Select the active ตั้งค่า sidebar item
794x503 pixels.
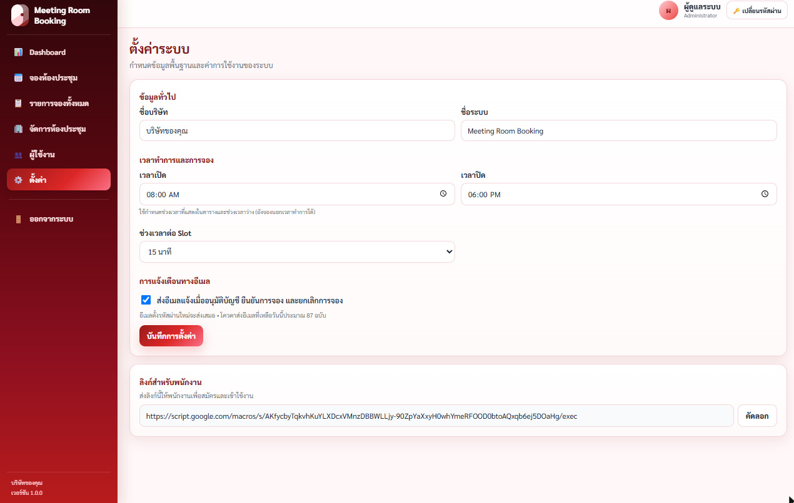(59, 180)
